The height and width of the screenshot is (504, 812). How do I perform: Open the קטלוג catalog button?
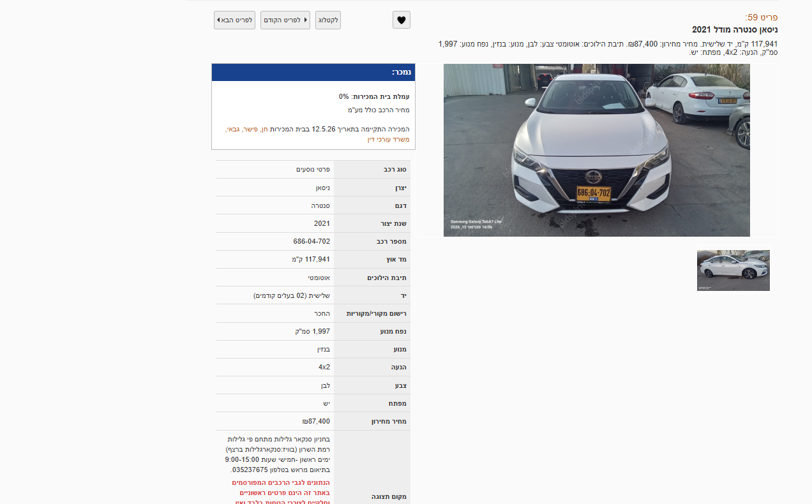328,20
